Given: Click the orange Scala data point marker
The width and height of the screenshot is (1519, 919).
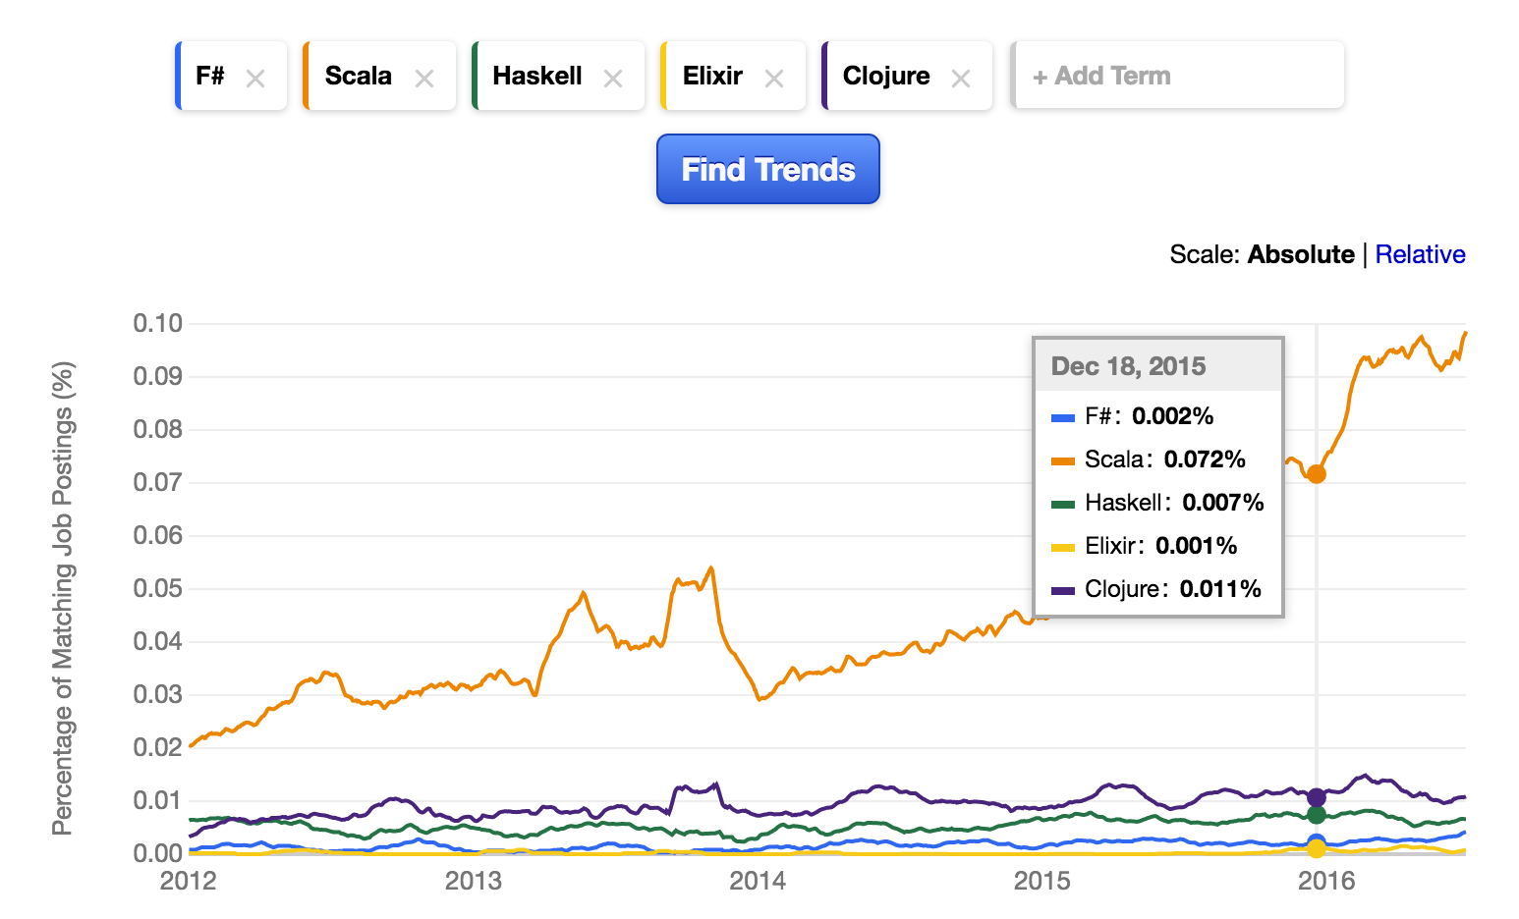Looking at the screenshot, I should 1317,474.
